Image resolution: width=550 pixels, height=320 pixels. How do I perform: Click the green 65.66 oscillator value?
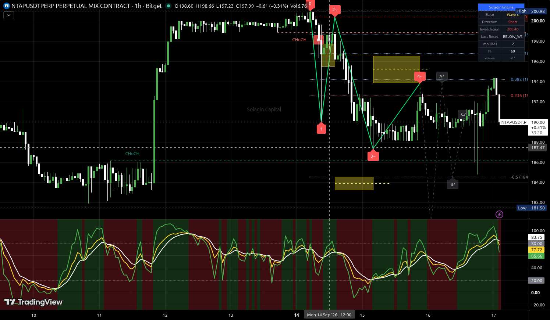pos(537,256)
